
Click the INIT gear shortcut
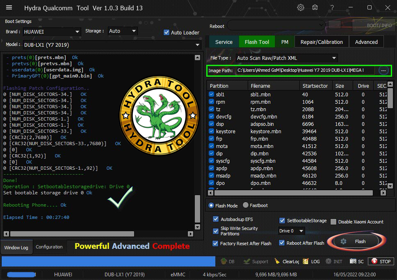point(334,261)
